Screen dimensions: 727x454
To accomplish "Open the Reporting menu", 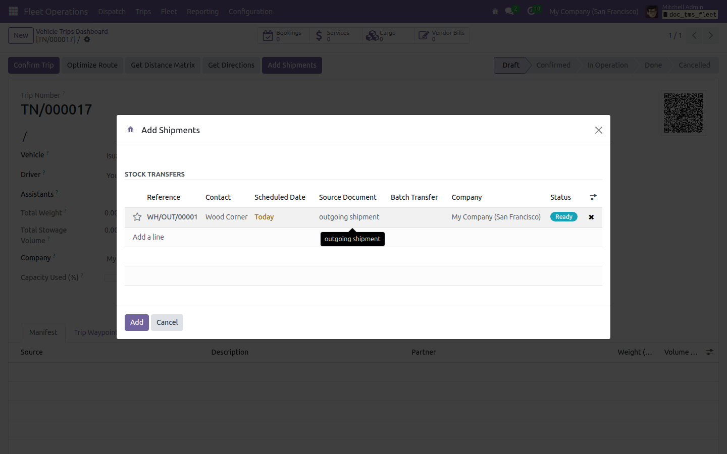I will tap(203, 11).
